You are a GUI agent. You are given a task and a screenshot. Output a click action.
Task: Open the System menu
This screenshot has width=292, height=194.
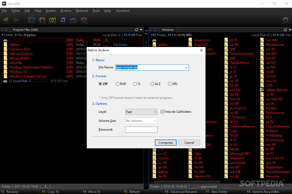(51, 11)
